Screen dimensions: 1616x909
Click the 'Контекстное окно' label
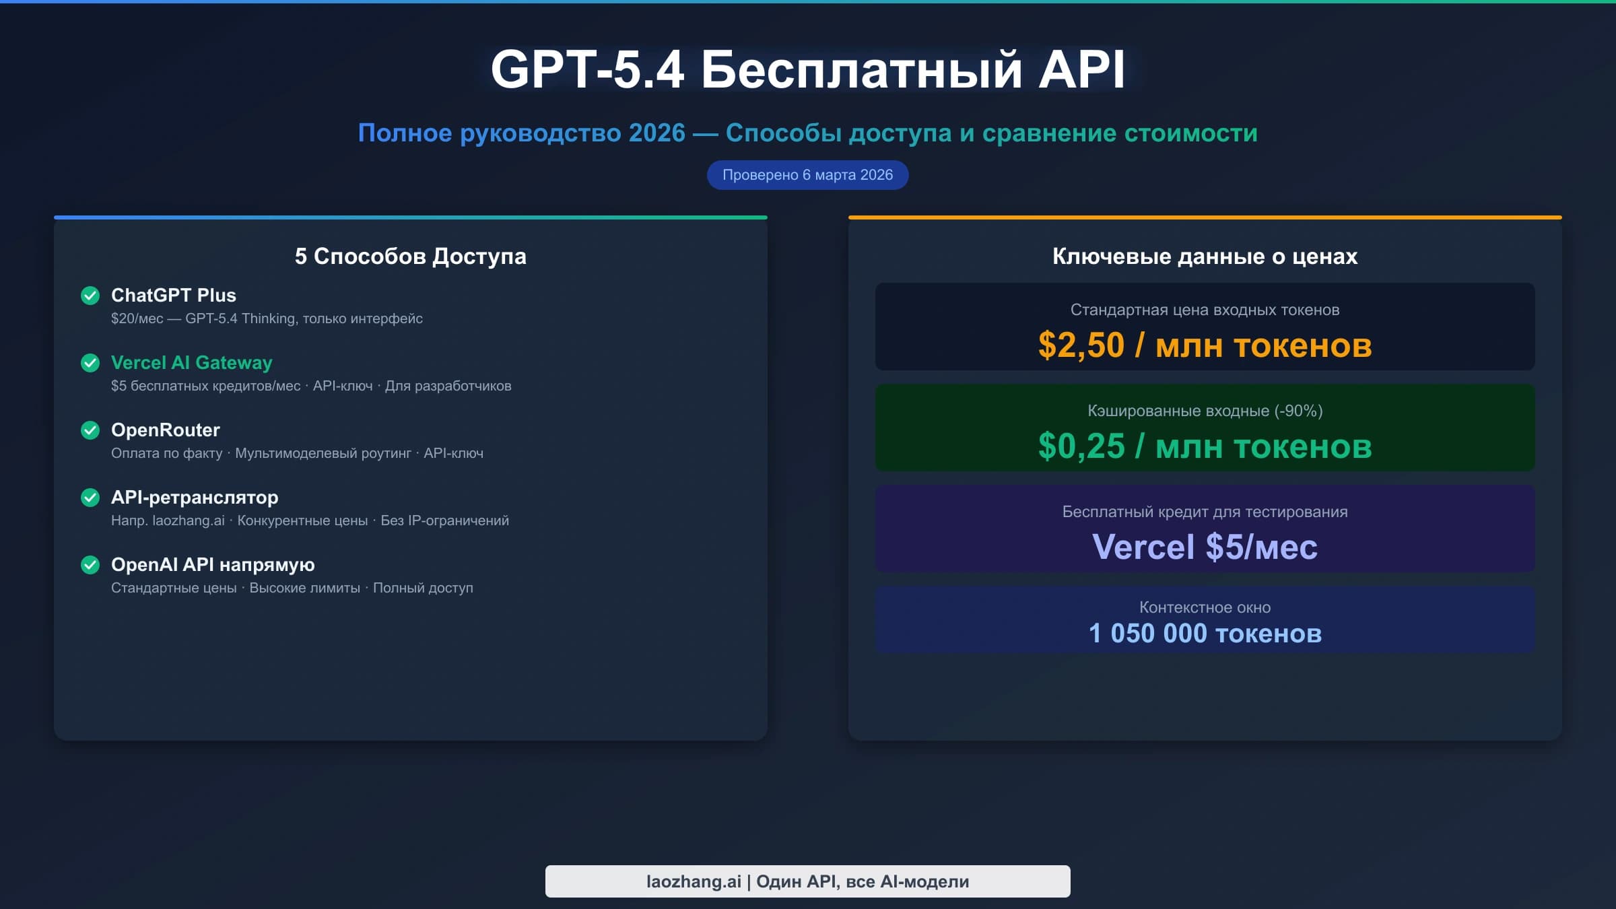1205,607
